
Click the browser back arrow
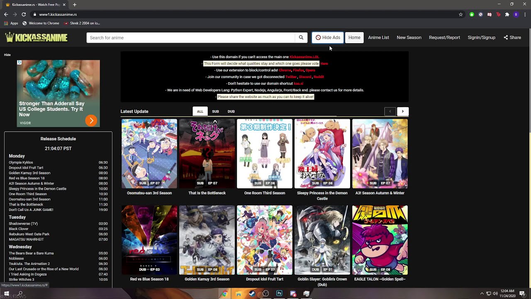click(6, 14)
